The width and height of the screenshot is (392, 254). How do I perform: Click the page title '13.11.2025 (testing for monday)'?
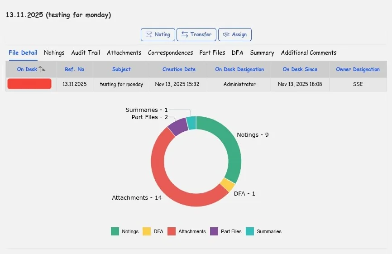(58, 15)
